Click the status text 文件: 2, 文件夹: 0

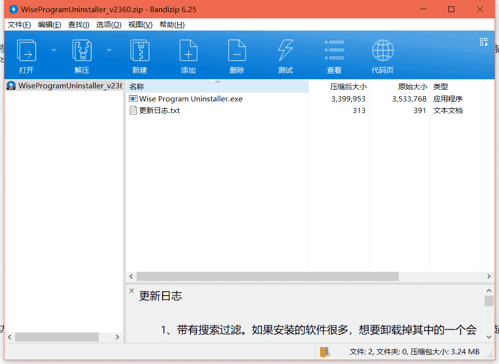[x=378, y=352]
